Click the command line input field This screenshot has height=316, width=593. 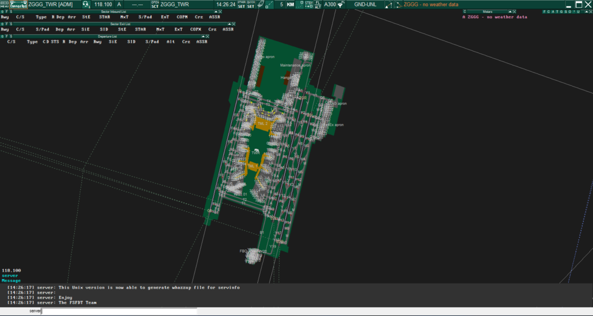click(x=119, y=311)
